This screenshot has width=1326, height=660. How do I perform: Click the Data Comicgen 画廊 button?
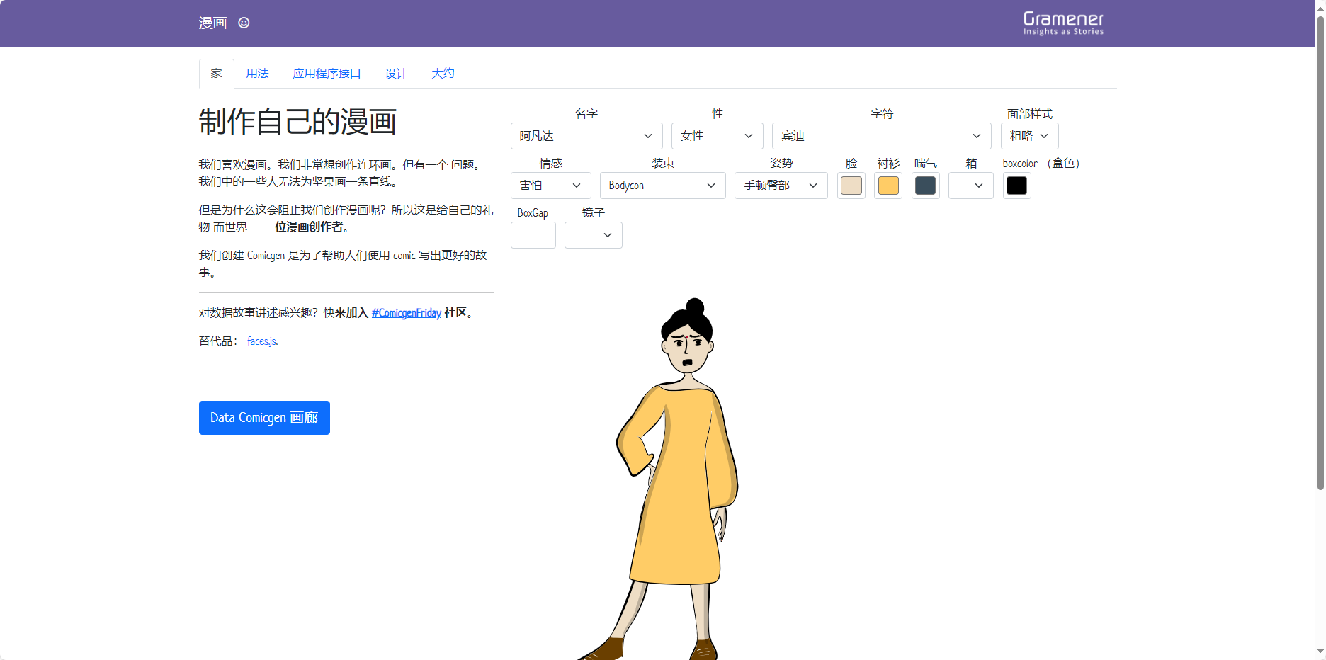pyautogui.click(x=264, y=418)
